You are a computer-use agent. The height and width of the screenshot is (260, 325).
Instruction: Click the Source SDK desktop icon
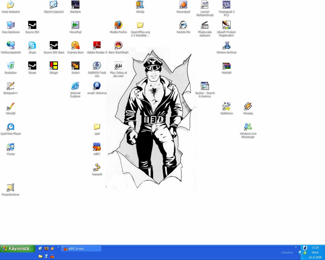[32, 27]
